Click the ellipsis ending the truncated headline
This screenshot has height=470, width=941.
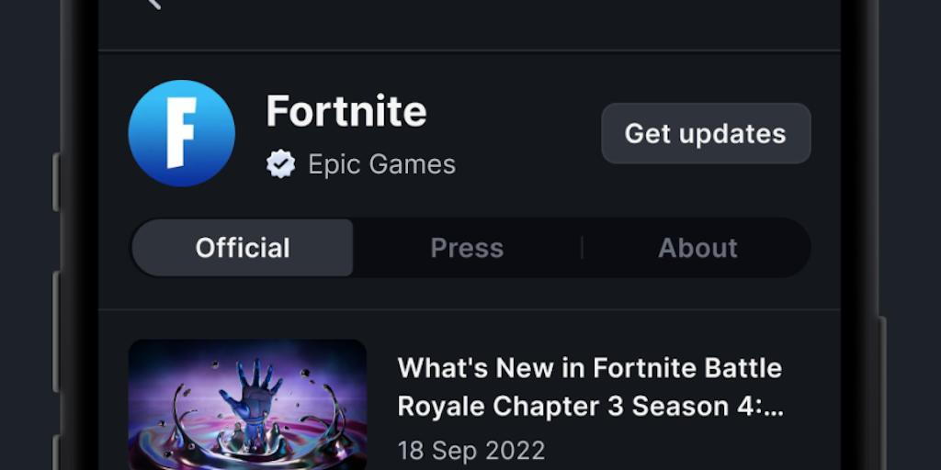click(775, 407)
